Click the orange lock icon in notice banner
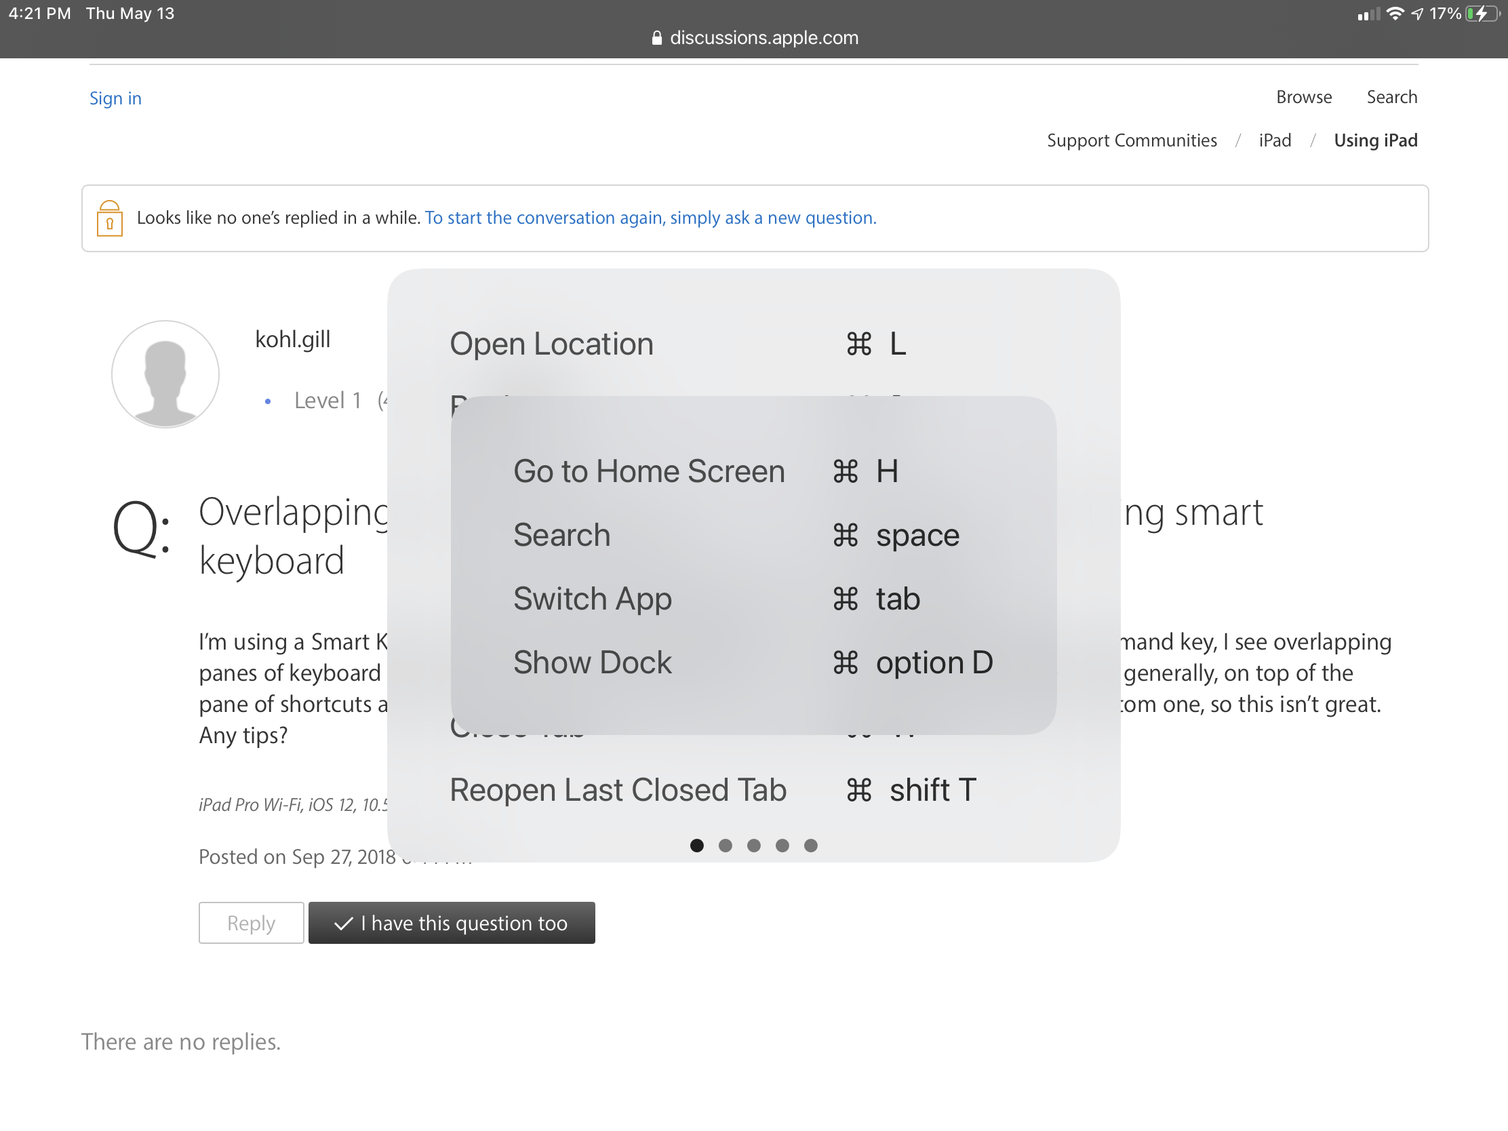Screen dimensions: 1508x1131 pyautogui.click(x=110, y=218)
